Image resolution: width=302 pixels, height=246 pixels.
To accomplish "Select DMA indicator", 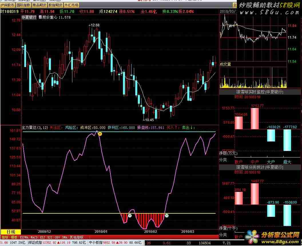I will (65, 237).
